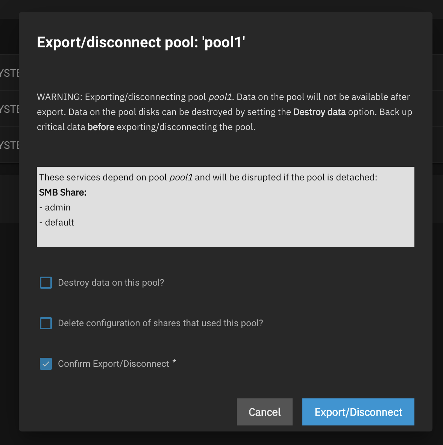The image size is (443, 445).
Task: Click the bold 'Destroy data' warning text
Action: click(x=320, y=112)
